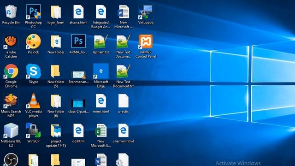Click the XAMPP Control Panel shortcut
The image size is (295, 166).
tap(146, 41)
